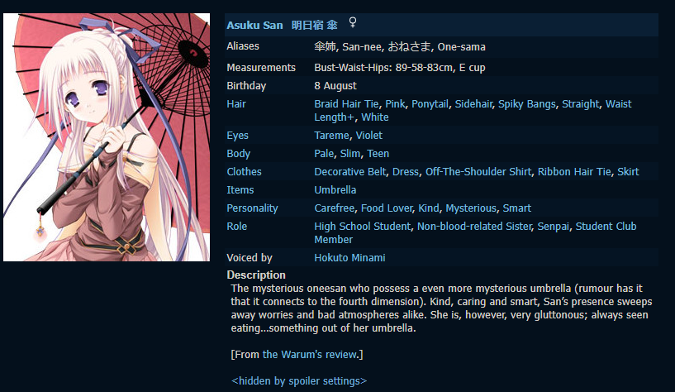Click the female gender symbol icon

click(x=353, y=22)
